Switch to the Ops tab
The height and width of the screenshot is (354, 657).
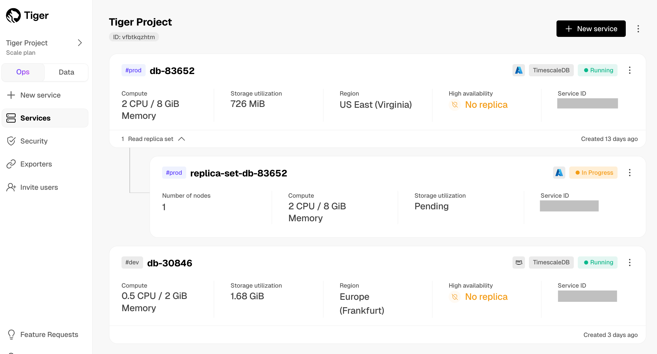coord(23,72)
